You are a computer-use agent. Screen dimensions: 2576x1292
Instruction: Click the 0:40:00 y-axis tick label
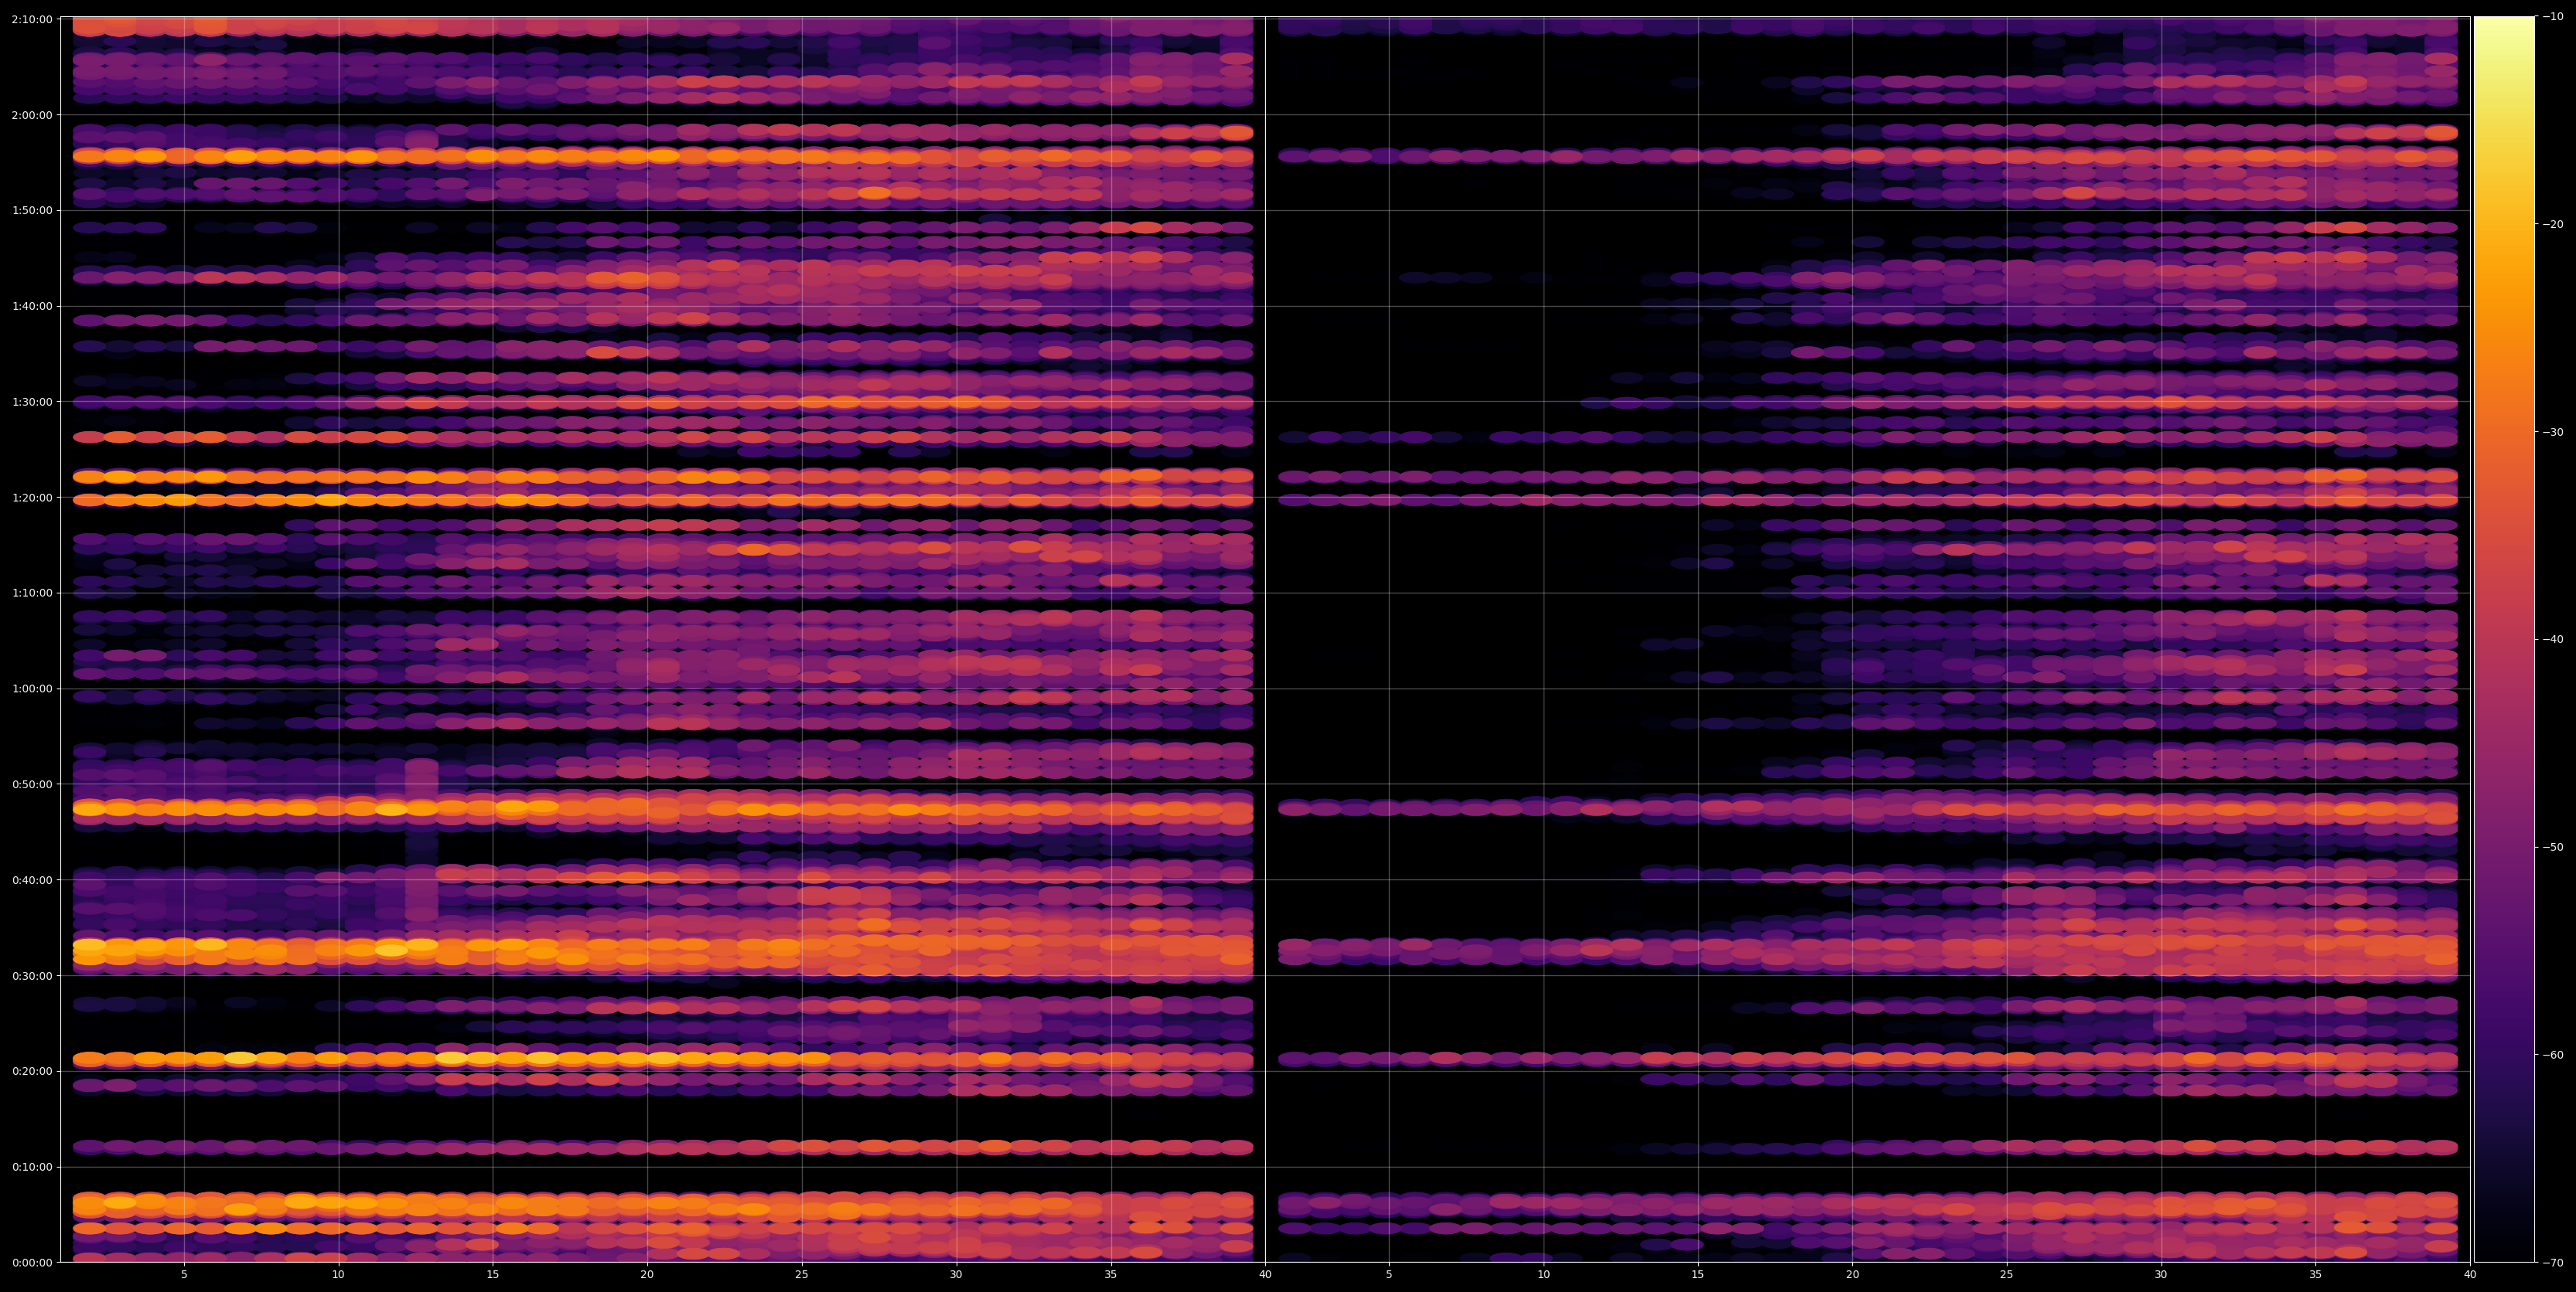point(33,880)
